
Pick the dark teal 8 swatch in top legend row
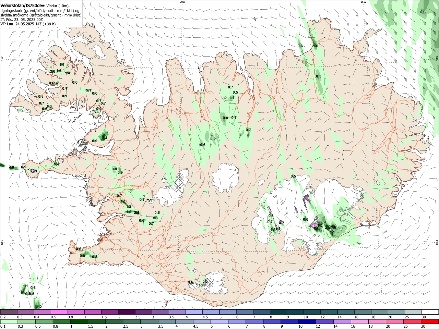(x=278, y=312)
